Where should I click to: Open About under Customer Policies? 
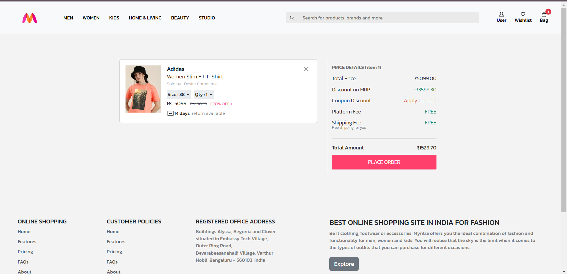point(114,272)
